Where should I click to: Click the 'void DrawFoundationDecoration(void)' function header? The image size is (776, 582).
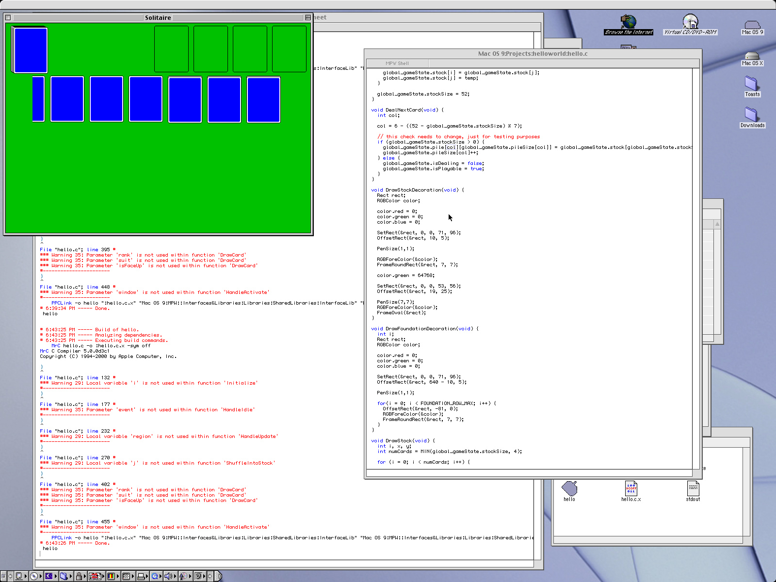pyautogui.click(x=425, y=329)
